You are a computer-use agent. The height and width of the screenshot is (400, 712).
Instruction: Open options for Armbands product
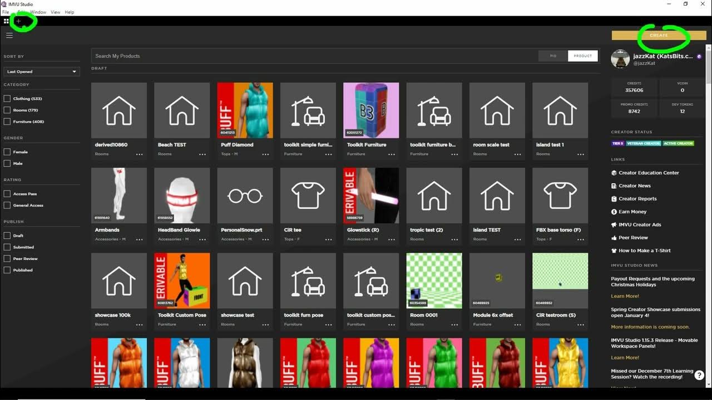click(x=139, y=239)
